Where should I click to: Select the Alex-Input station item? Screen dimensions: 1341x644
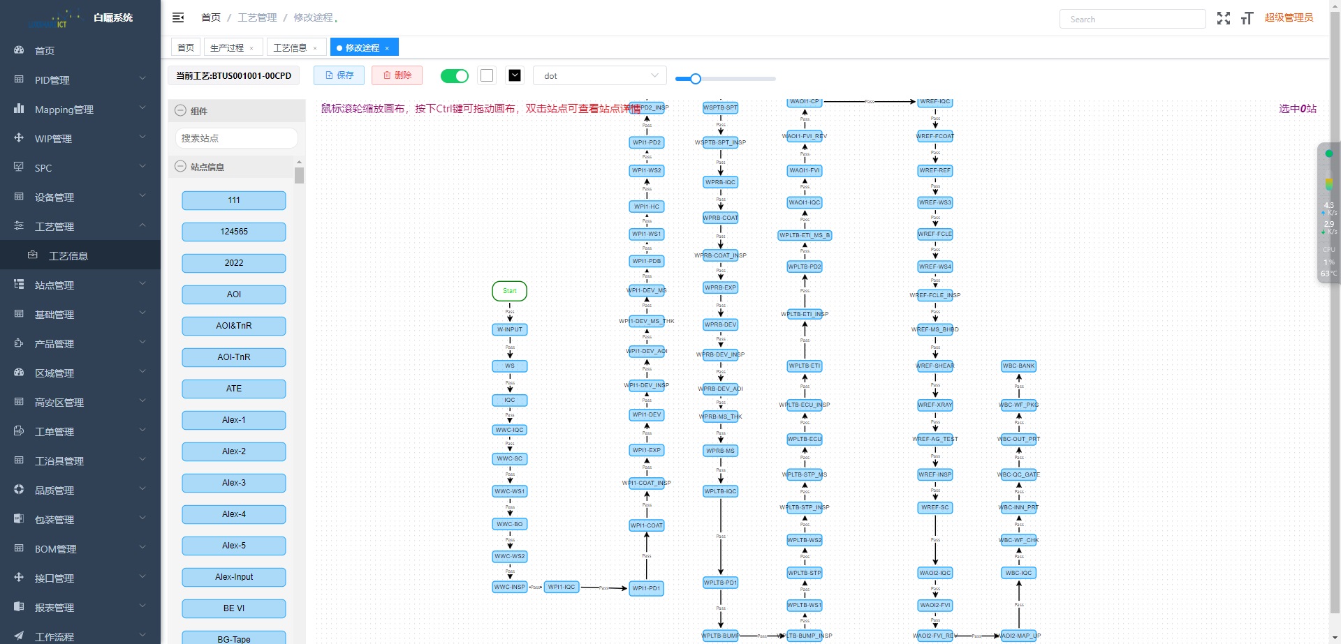coord(234,577)
